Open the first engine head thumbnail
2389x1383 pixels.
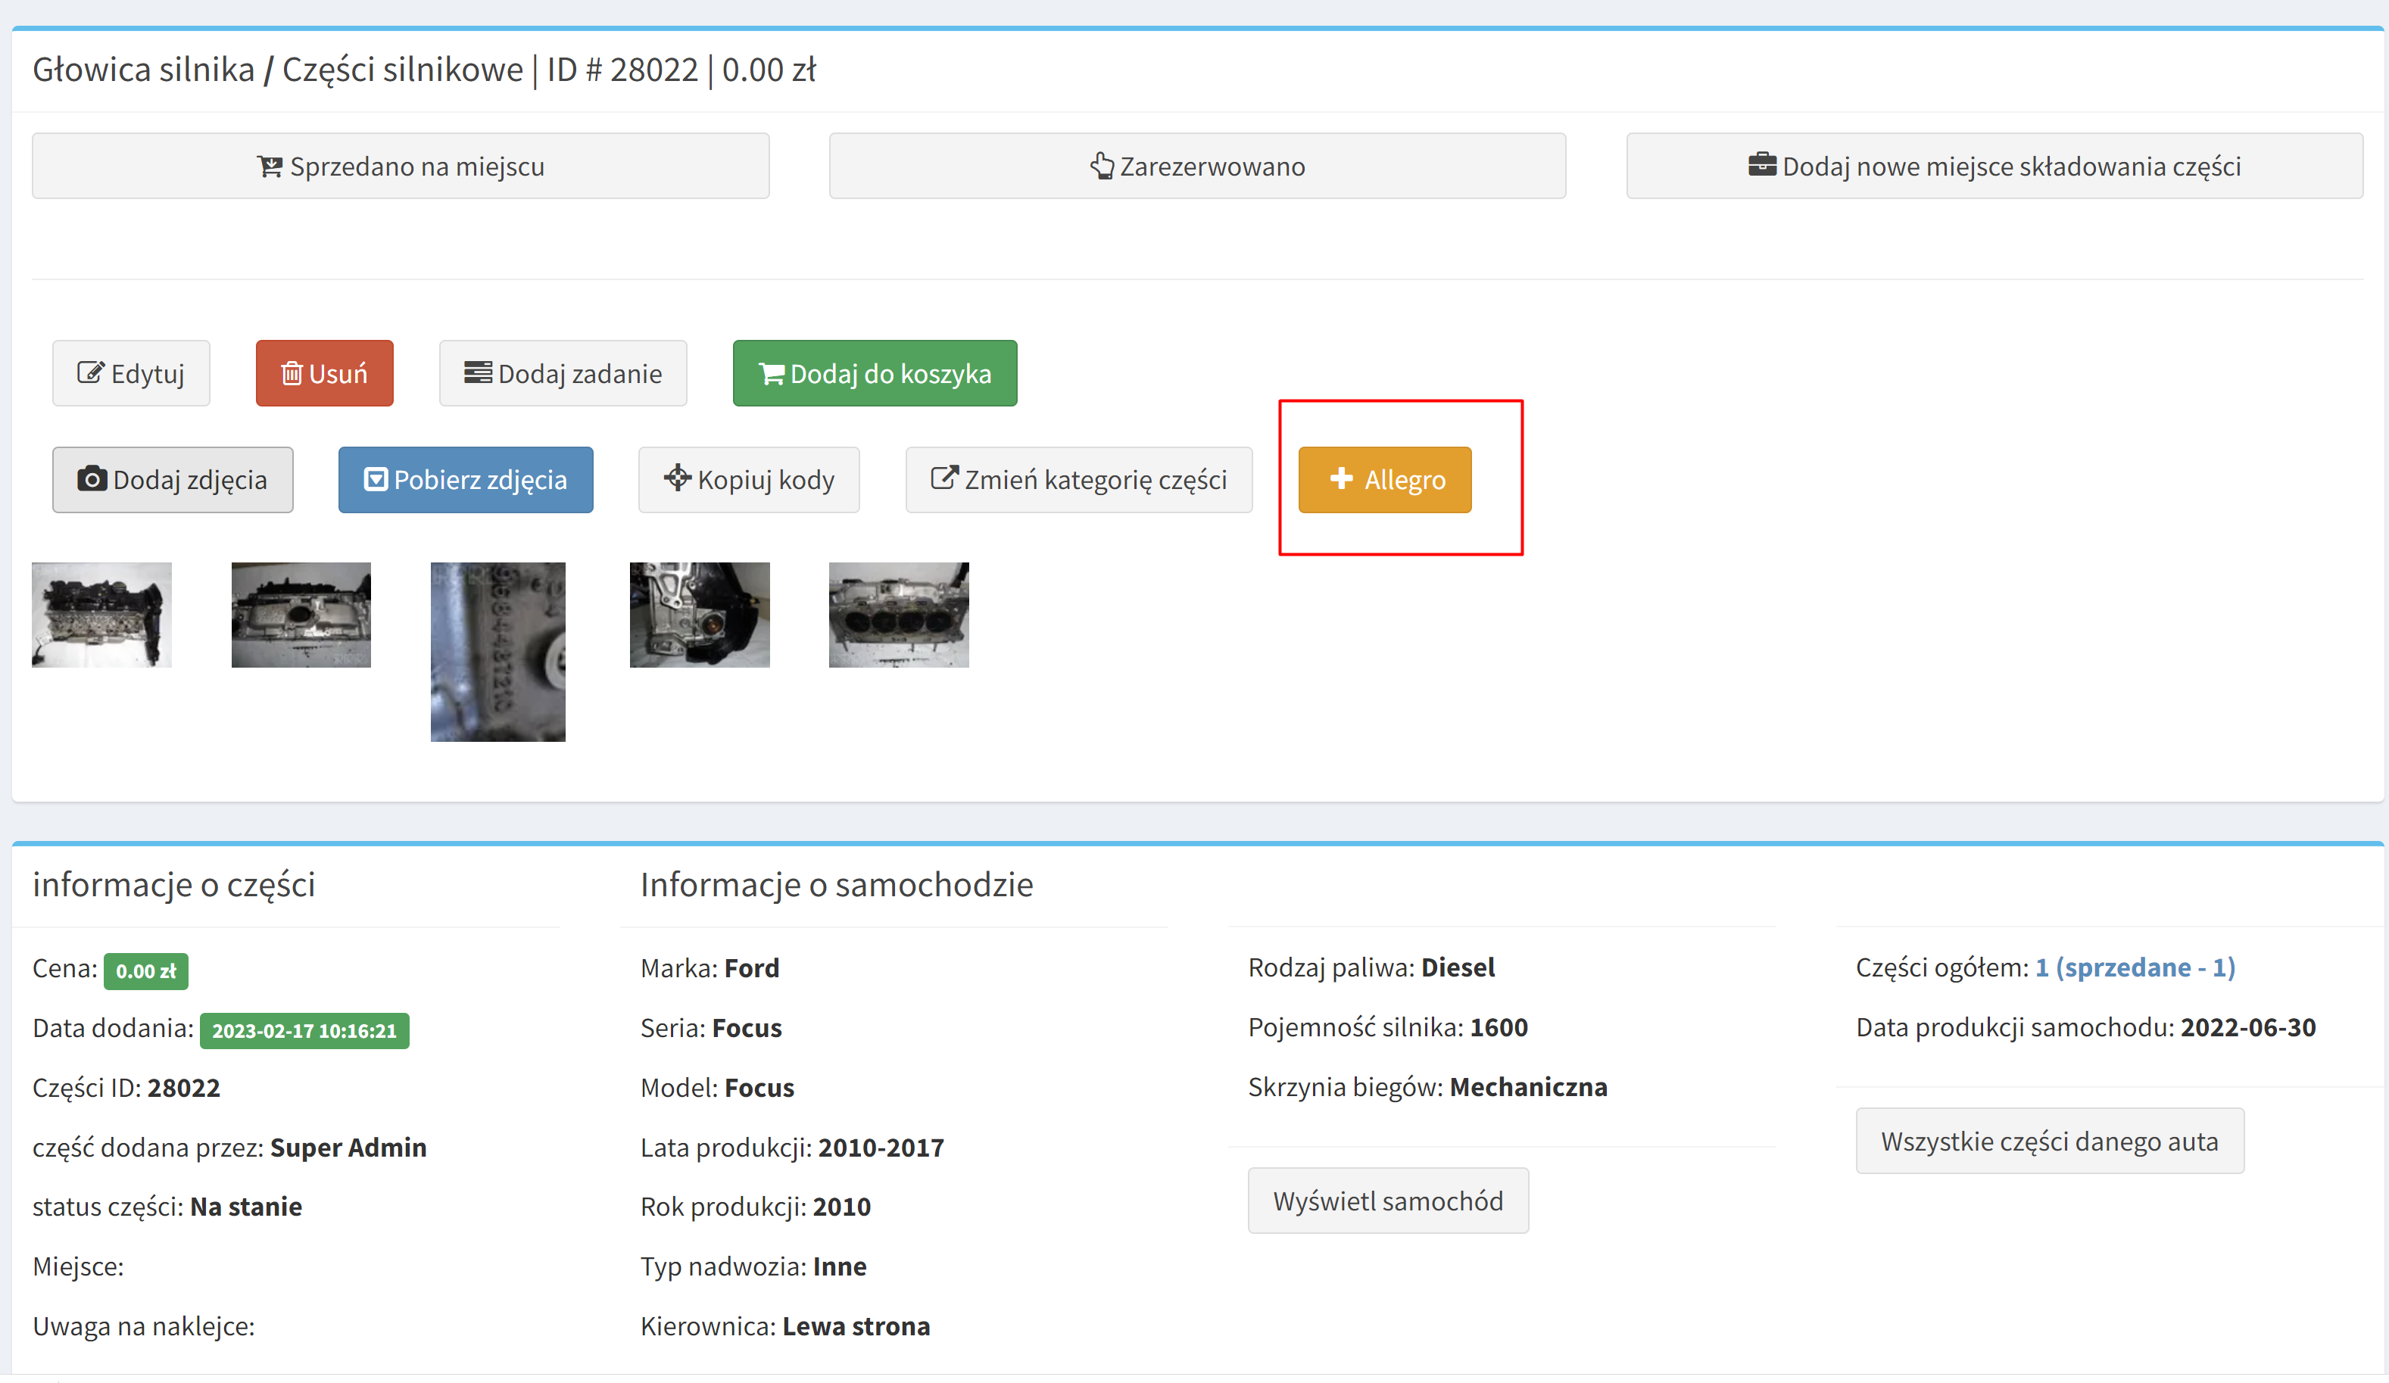click(101, 614)
